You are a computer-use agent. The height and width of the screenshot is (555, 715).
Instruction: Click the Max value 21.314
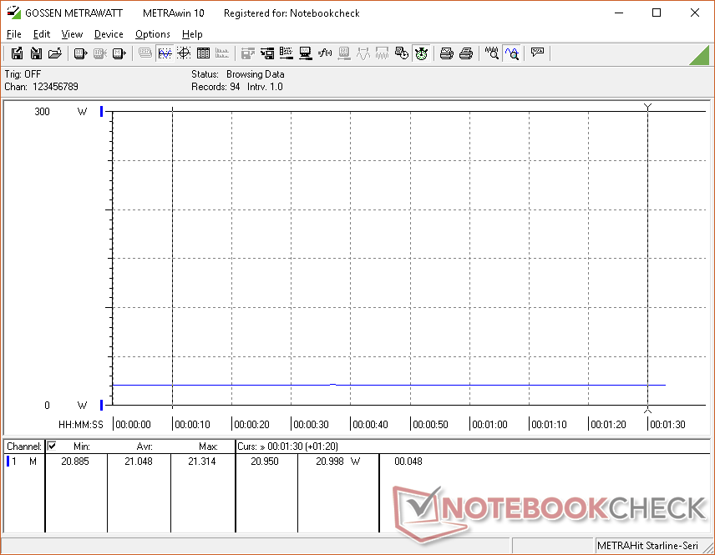click(202, 462)
